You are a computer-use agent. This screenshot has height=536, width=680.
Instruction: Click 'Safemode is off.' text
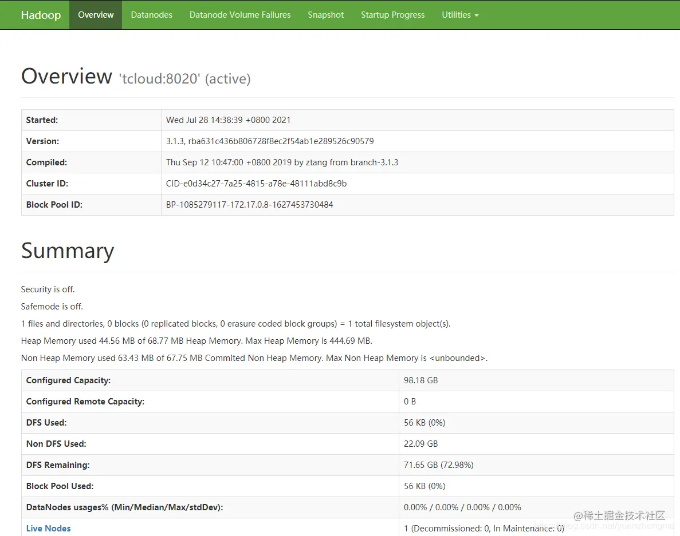(x=52, y=307)
